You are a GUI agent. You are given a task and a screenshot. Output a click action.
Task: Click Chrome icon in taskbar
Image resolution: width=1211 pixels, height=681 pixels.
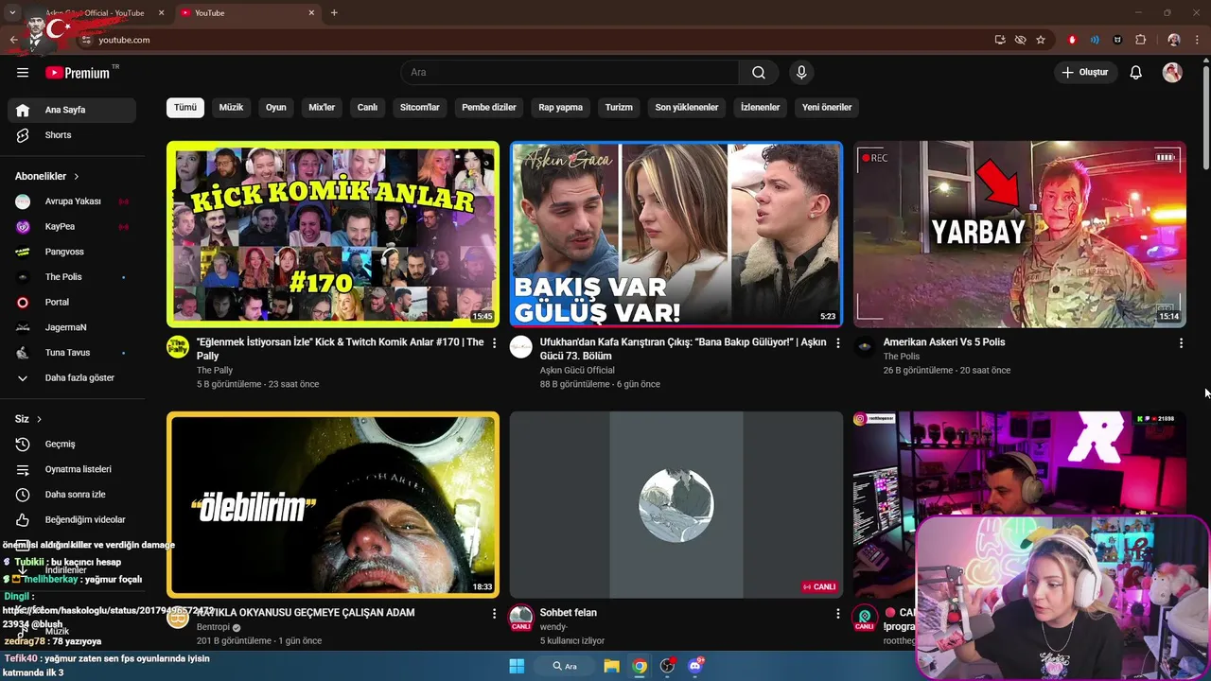(x=640, y=666)
